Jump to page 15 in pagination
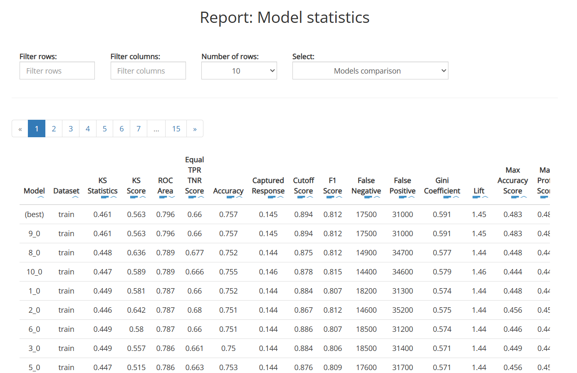The image size is (577, 373). tap(176, 129)
